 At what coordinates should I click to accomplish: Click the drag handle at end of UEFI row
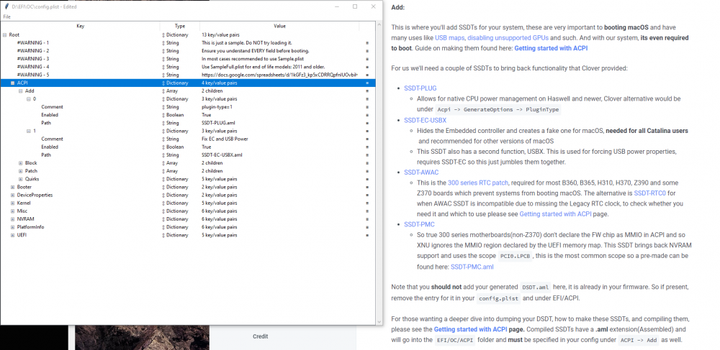point(367,235)
